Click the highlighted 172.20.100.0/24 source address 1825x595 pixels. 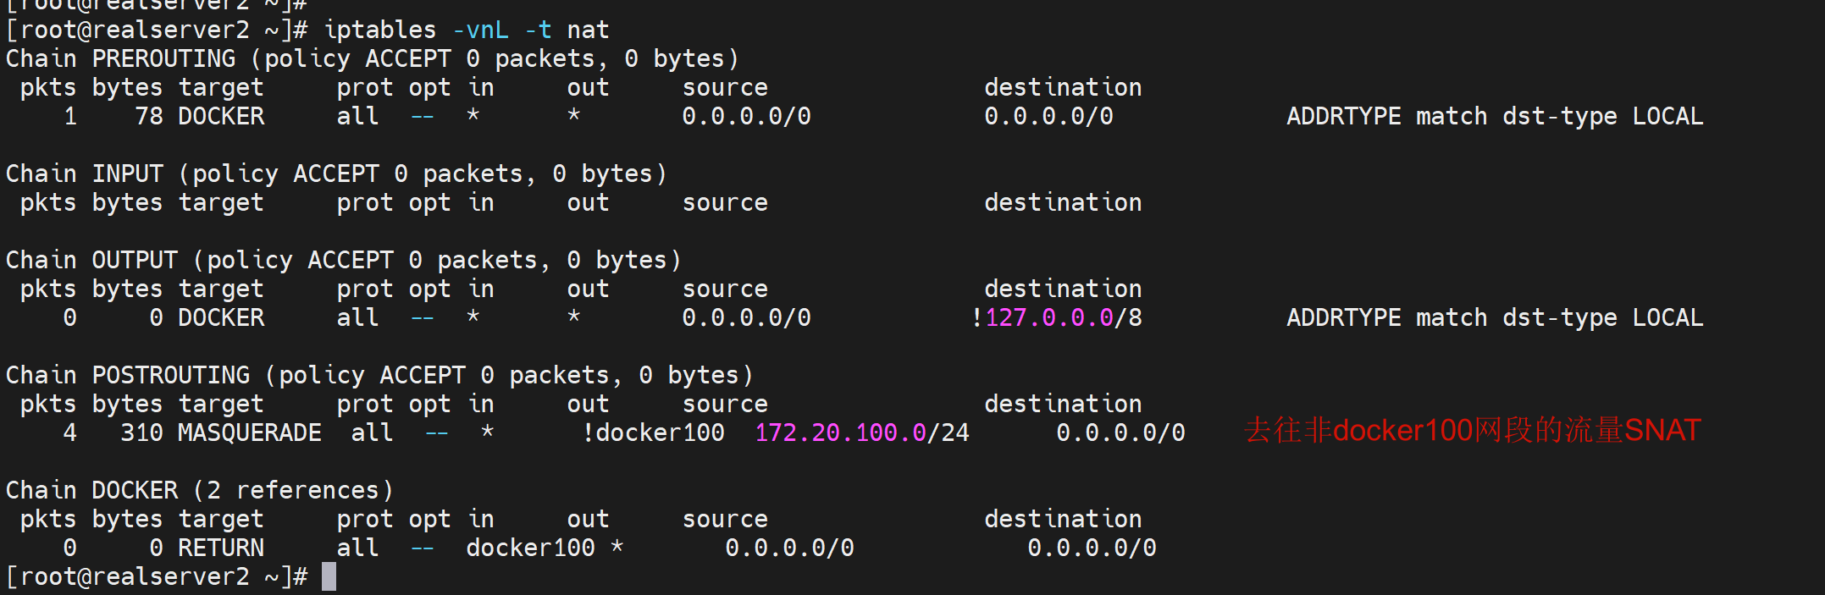point(861,433)
